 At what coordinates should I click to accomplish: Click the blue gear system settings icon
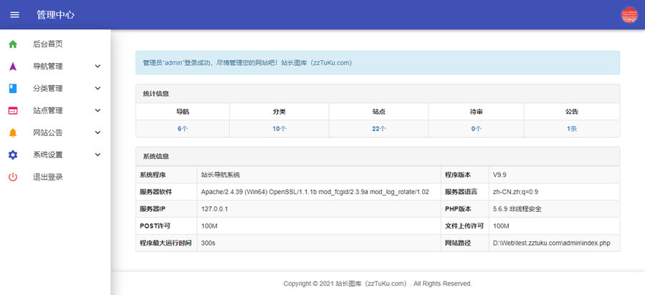click(13, 155)
